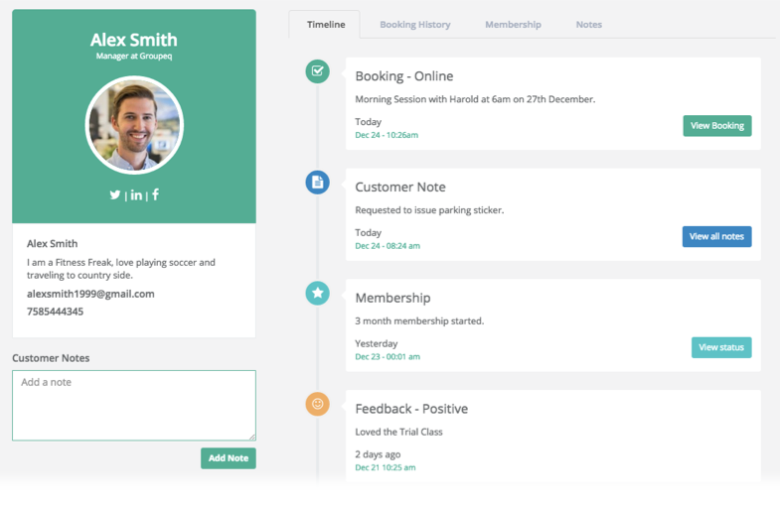Image resolution: width=780 pixels, height=506 pixels.
Task: Open the Booking History tab
Action: click(x=414, y=25)
